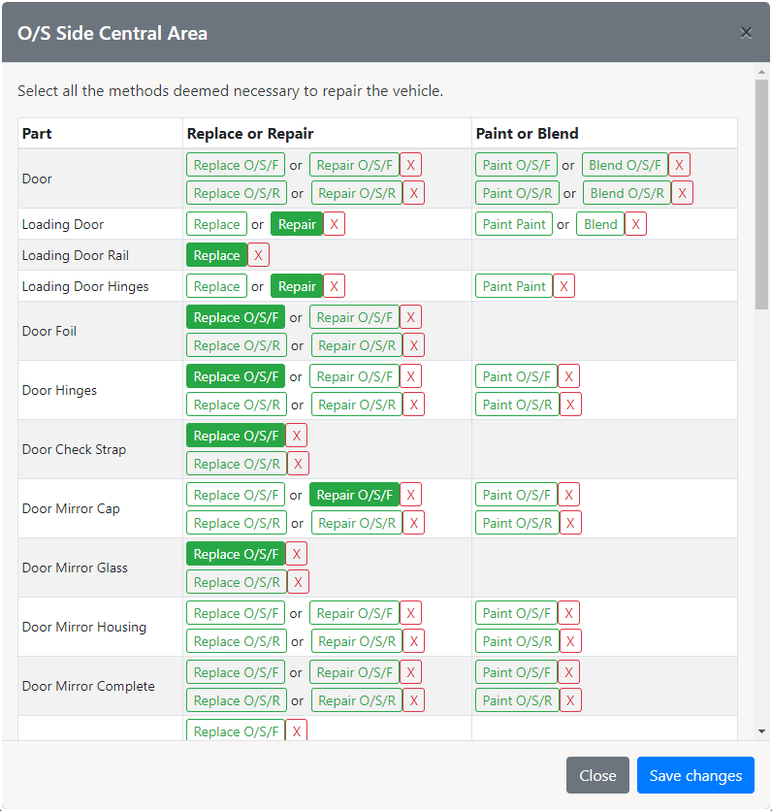Click the scrollbar down arrow
Viewport: 772px width, 811px height.
(x=761, y=730)
